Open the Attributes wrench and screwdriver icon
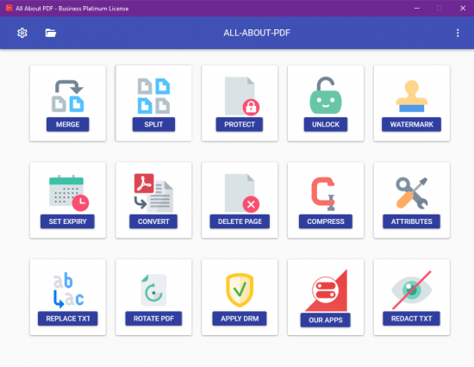Image resolution: width=474 pixels, height=367 pixels. pyautogui.click(x=411, y=193)
